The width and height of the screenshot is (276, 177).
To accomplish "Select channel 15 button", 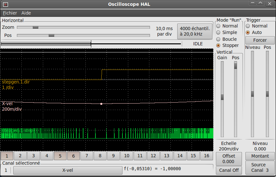I will tap(193, 156).
